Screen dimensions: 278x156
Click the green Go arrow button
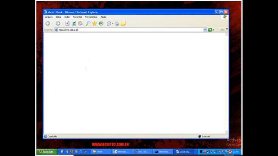coord(210,30)
